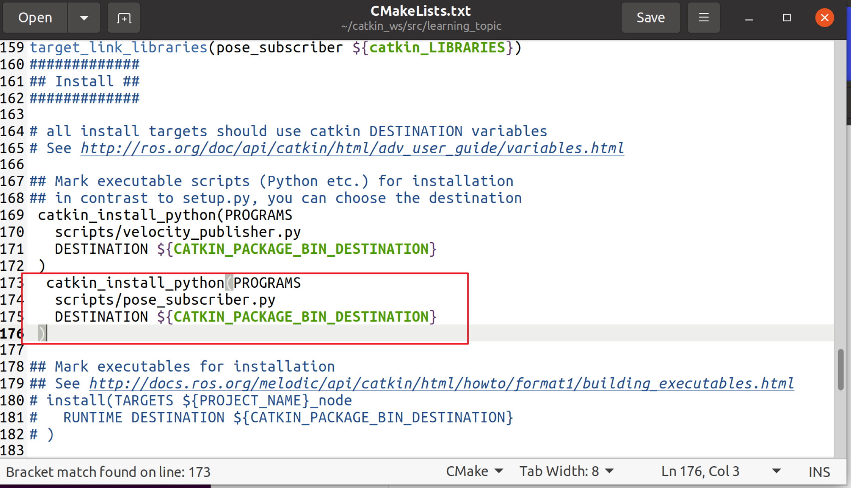The height and width of the screenshot is (488, 851).
Task: Close the gedit window
Action: (x=824, y=18)
